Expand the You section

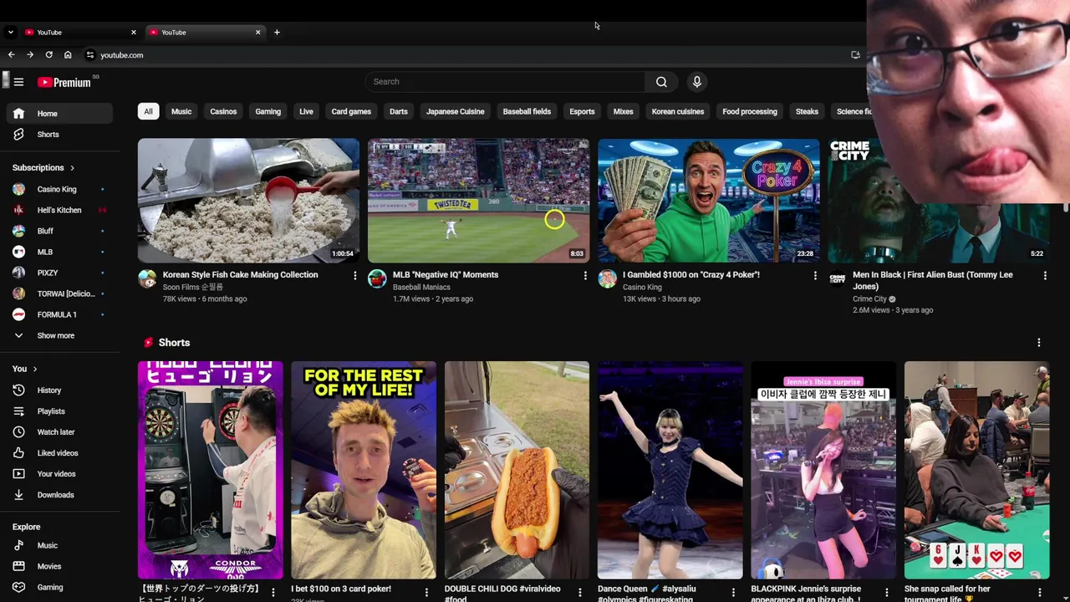(25, 369)
